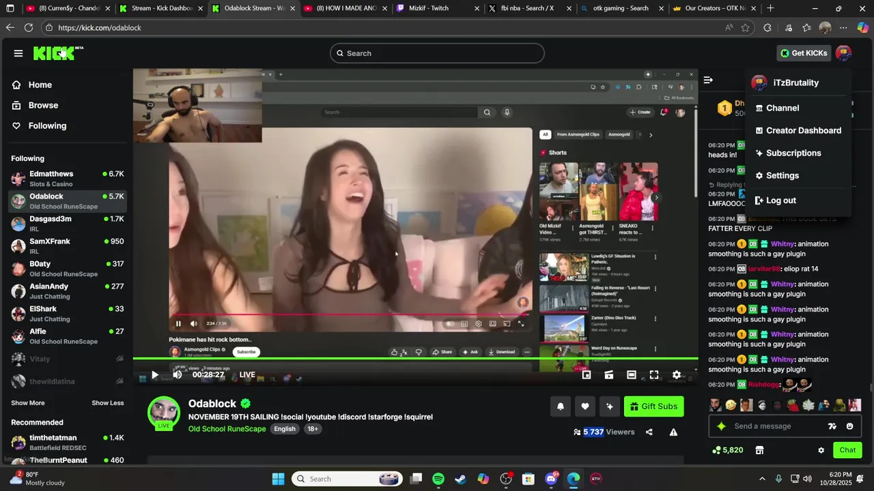The image size is (874, 491).
Task: Open the 5,820 channel points balance
Action: pyautogui.click(x=727, y=450)
